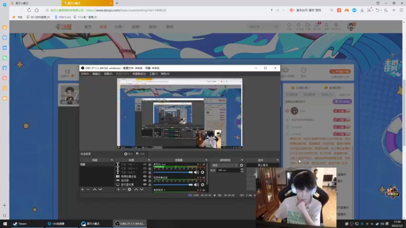This screenshot has height=228, width=406.
Task: Open the browser screenshot scissors tool
Action: point(369,10)
